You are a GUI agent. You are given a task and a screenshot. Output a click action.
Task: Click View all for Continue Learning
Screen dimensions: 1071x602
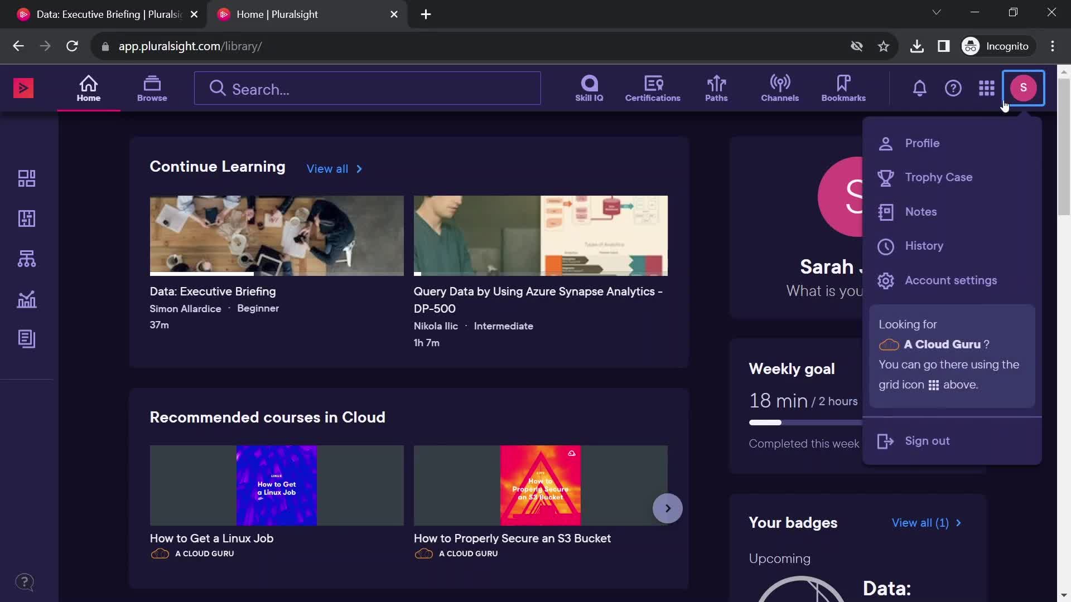click(334, 169)
